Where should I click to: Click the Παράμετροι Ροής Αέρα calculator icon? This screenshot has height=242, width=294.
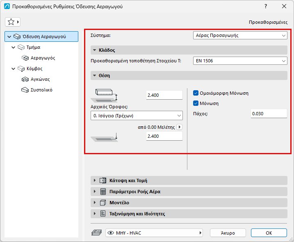tap(103, 192)
